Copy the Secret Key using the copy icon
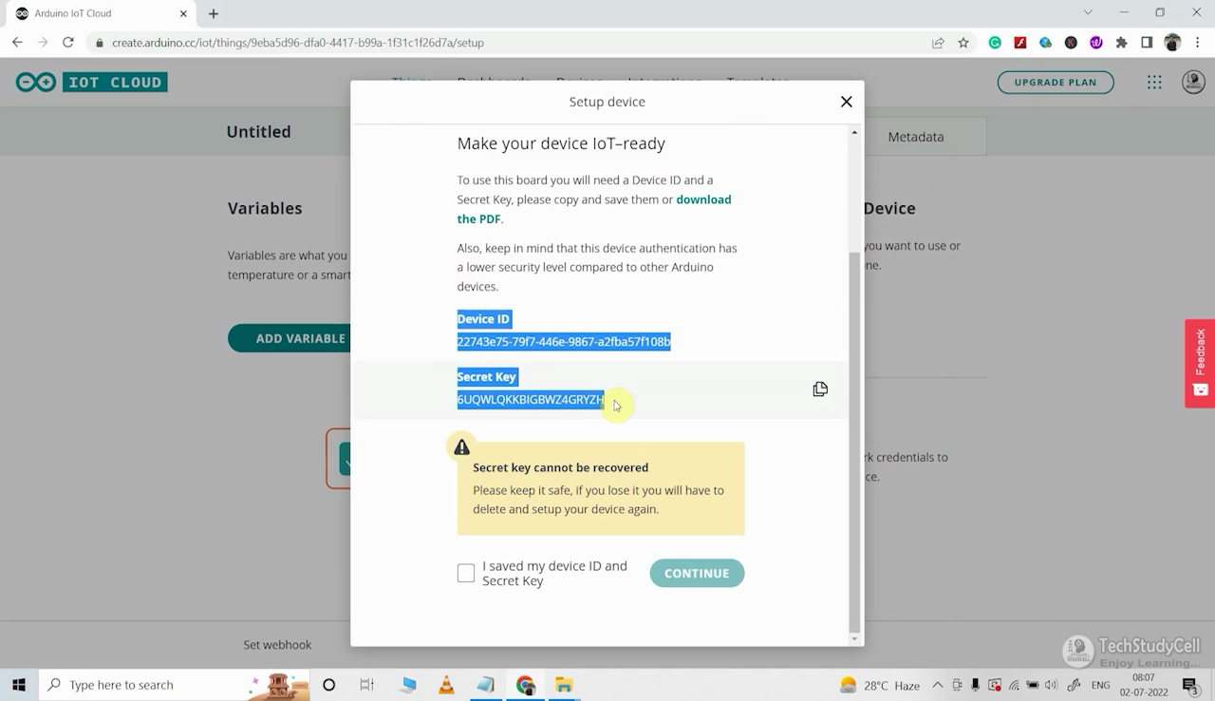The image size is (1215, 701). pos(819,388)
